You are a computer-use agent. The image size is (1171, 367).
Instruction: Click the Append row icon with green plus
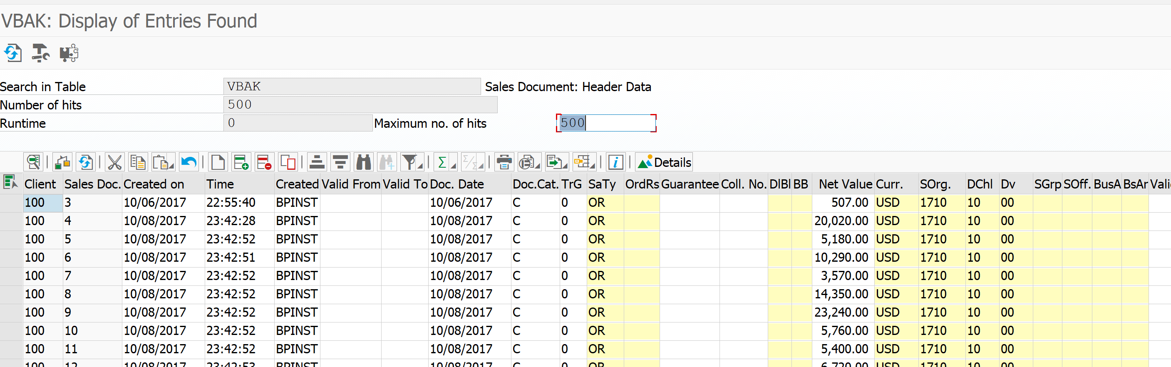(241, 162)
